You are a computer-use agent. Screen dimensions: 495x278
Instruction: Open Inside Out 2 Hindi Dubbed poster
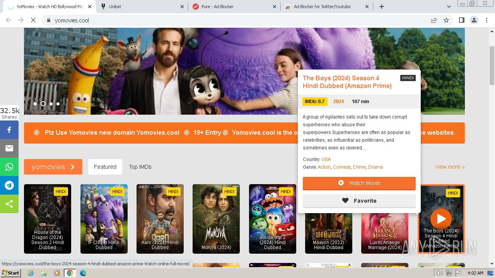[x=273, y=219]
